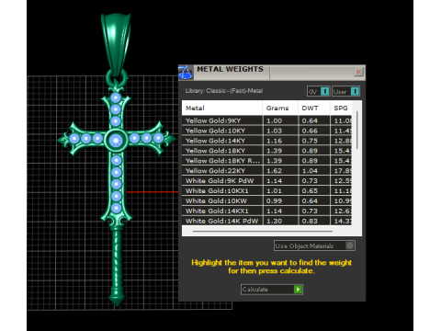Sort by Grams column header
The width and height of the screenshot is (441, 331).
(x=280, y=108)
